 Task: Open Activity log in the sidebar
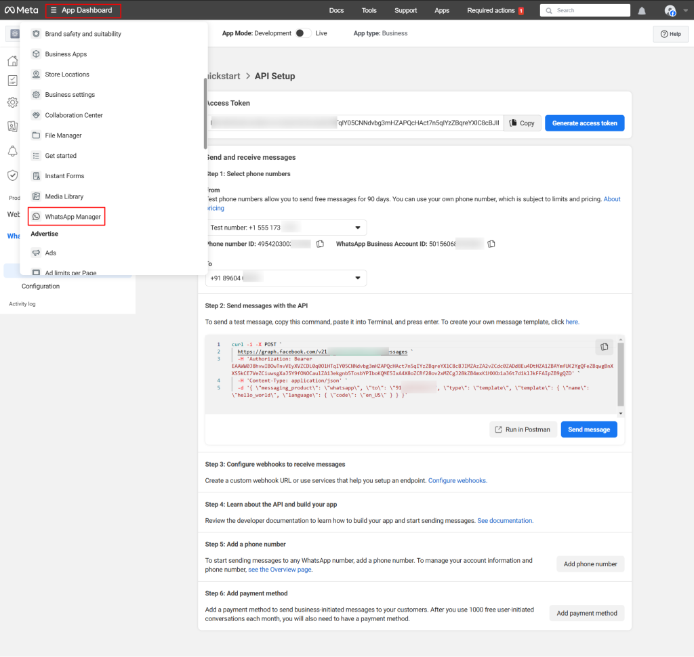pos(22,304)
